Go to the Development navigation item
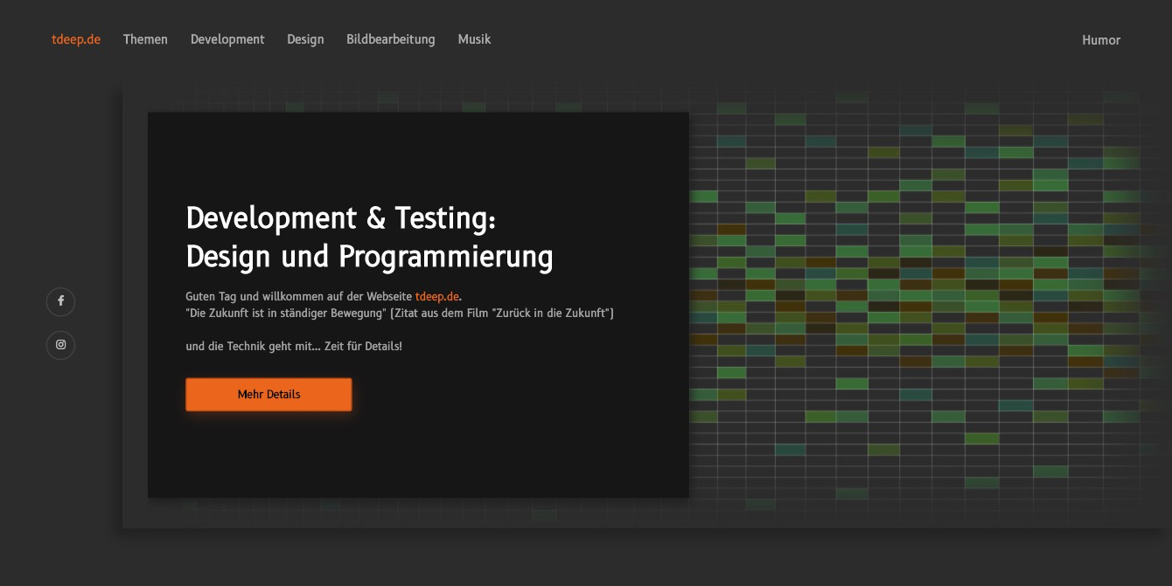 tap(227, 39)
